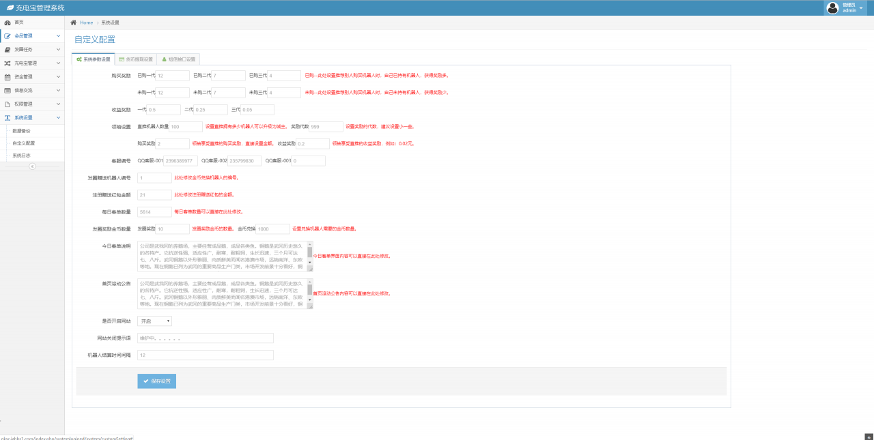Image resolution: width=874 pixels, height=440 pixels.
Task: Click the 网站关闭提示语 input field
Action: point(205,338)
